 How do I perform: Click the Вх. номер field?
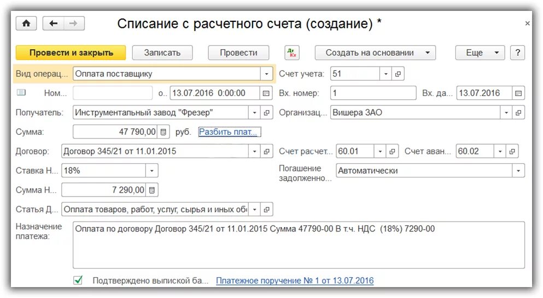(373, 93)
